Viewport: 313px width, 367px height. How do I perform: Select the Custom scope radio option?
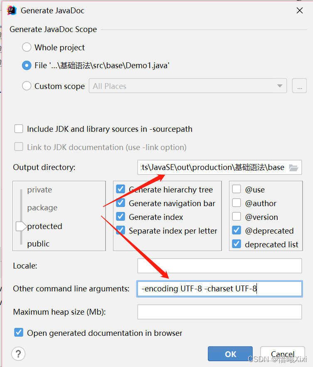pos(27,86)
